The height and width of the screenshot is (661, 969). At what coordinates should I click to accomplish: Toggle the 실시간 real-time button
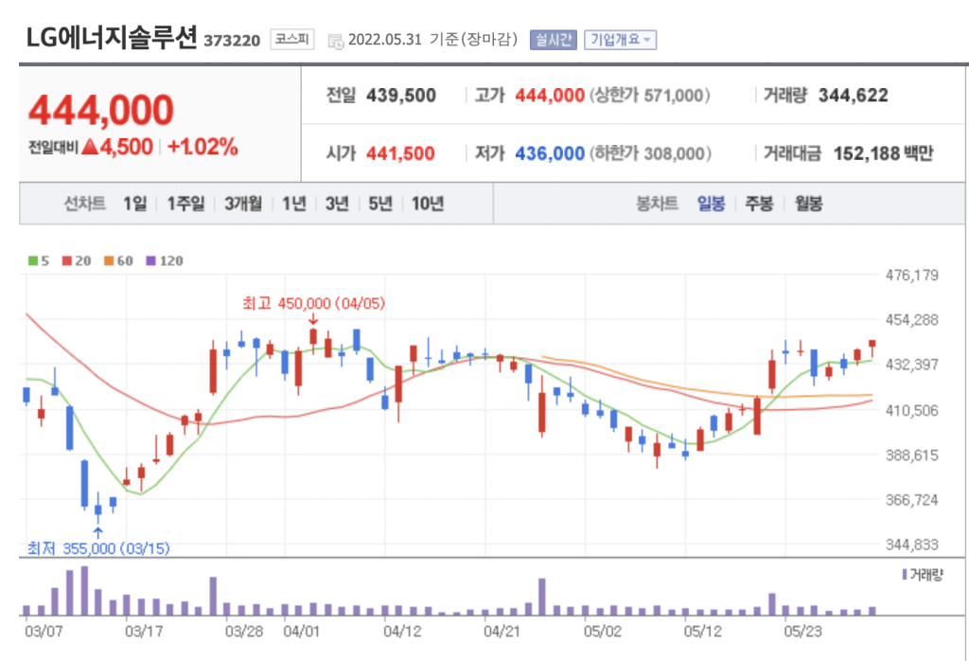[x=553, y=40]
